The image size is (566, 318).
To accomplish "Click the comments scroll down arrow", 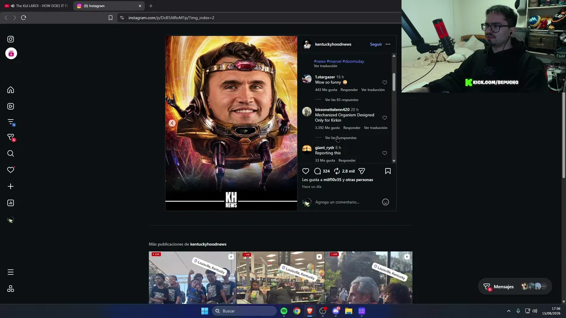I will tap(394, 161).
